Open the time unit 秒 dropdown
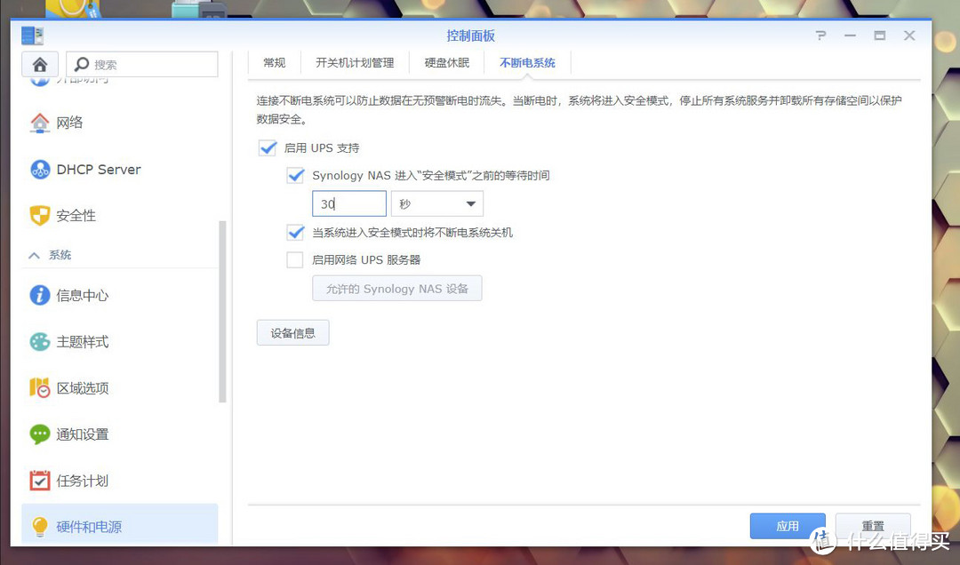The image size is (960, 565). click(437, 203)
